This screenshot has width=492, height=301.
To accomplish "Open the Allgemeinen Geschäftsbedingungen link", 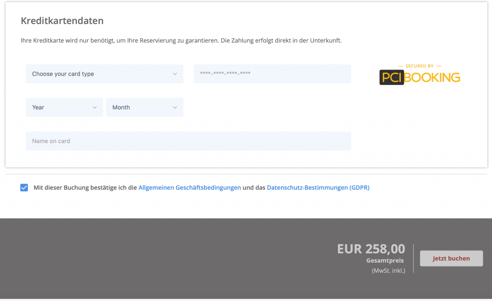I will [189, 188].
